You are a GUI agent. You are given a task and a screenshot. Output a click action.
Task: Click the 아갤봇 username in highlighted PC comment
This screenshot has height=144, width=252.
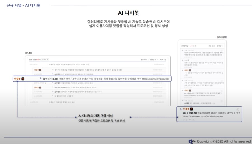(17, 79)
